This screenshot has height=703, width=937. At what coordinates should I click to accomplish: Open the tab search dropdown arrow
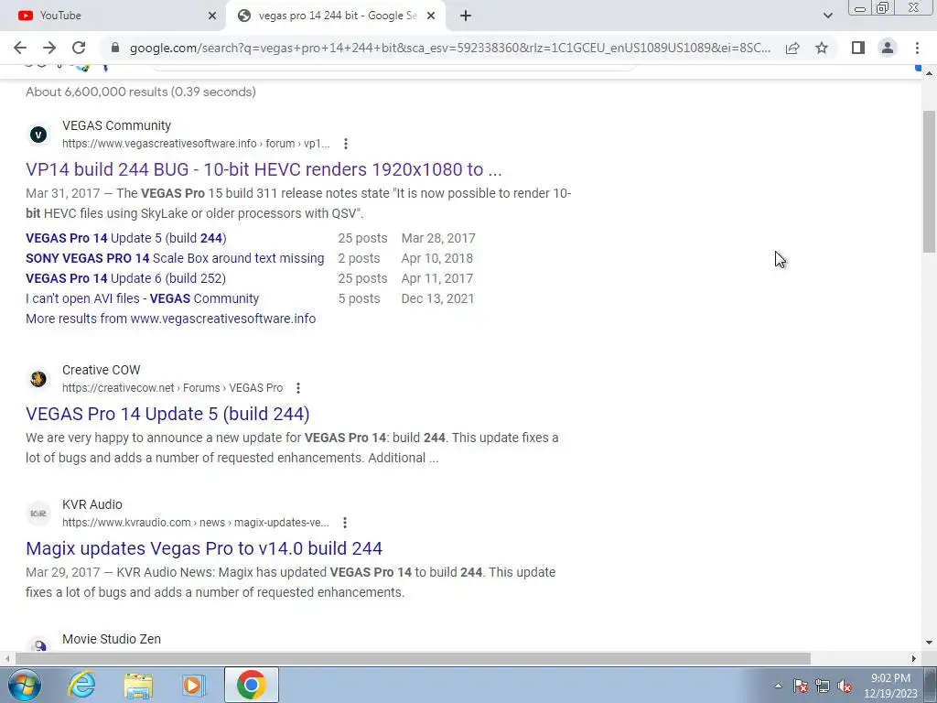click(827, 16)
